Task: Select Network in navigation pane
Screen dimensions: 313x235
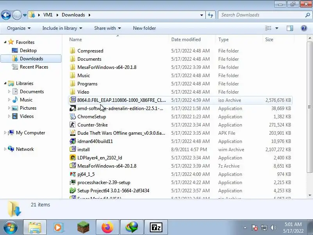Action: 25,149
